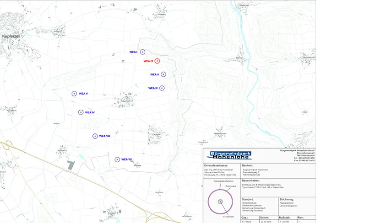Viewport: 391px width, 223px height.
Task: Select the red WEA IX turbine marker
Action: click(157, 61)
